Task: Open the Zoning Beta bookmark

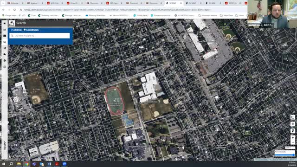Action: (x=141, y=15)
